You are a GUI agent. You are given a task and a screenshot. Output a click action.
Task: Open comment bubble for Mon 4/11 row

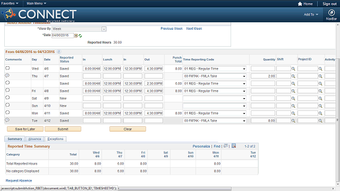point(7,112)
